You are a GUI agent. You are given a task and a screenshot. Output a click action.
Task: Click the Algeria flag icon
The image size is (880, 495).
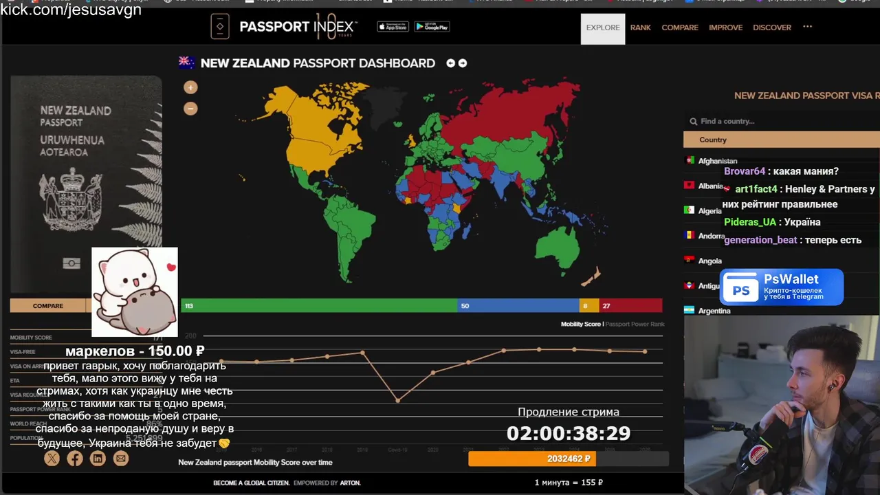pyautogui.click(x=690, y=210)
